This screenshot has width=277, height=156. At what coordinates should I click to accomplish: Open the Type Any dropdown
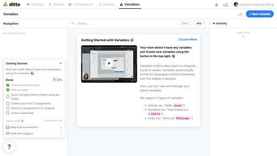coord(192,23)
